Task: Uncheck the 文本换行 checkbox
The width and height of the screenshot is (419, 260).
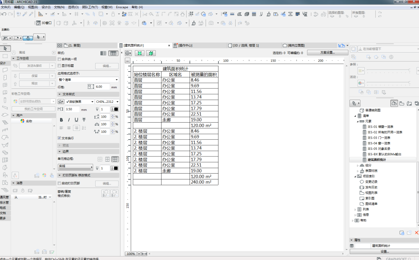Action: tap(59, 138)
